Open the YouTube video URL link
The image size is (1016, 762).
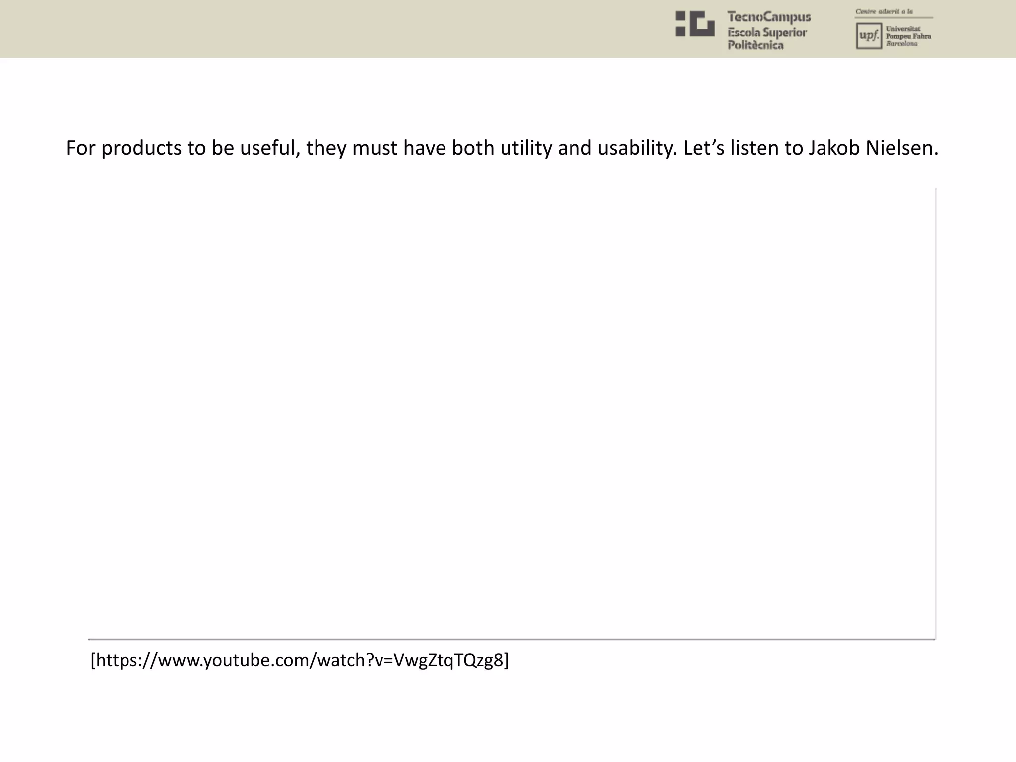coord(300,660)
